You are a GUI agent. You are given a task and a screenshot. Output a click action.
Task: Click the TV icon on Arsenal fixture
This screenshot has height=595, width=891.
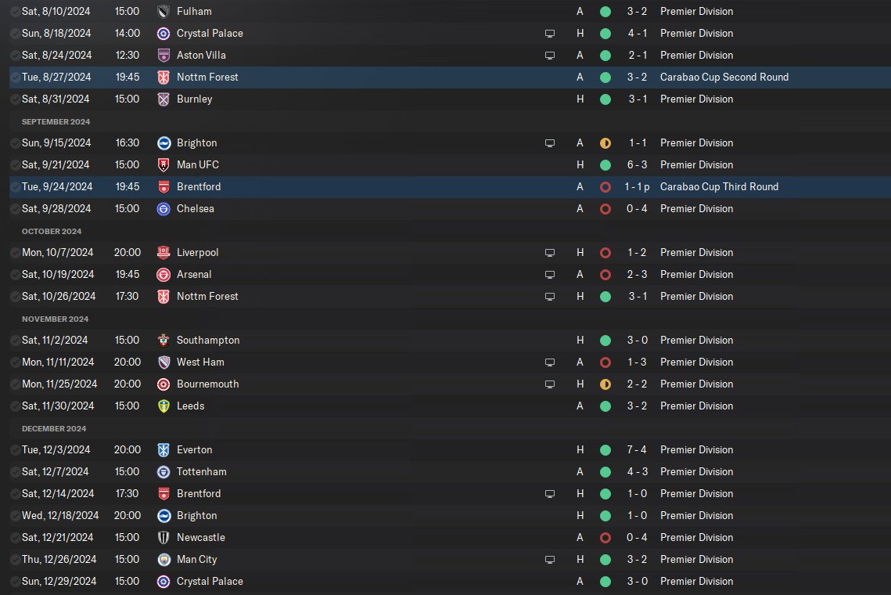click(550, 275)
